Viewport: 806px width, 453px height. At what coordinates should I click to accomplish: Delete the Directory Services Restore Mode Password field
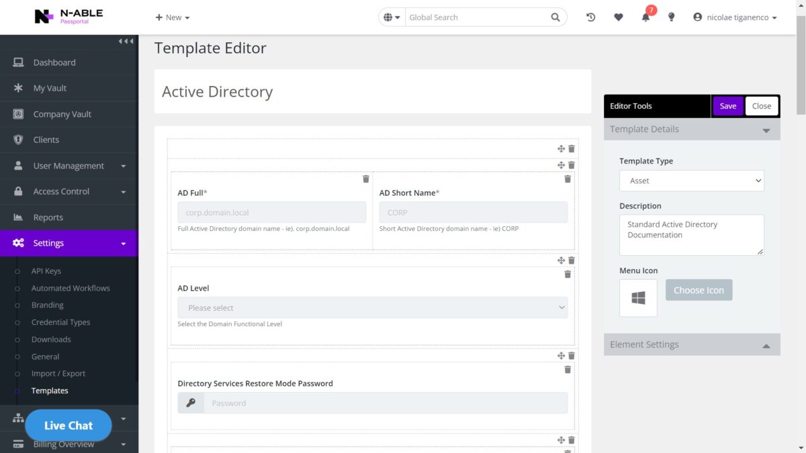pos(568,369)
